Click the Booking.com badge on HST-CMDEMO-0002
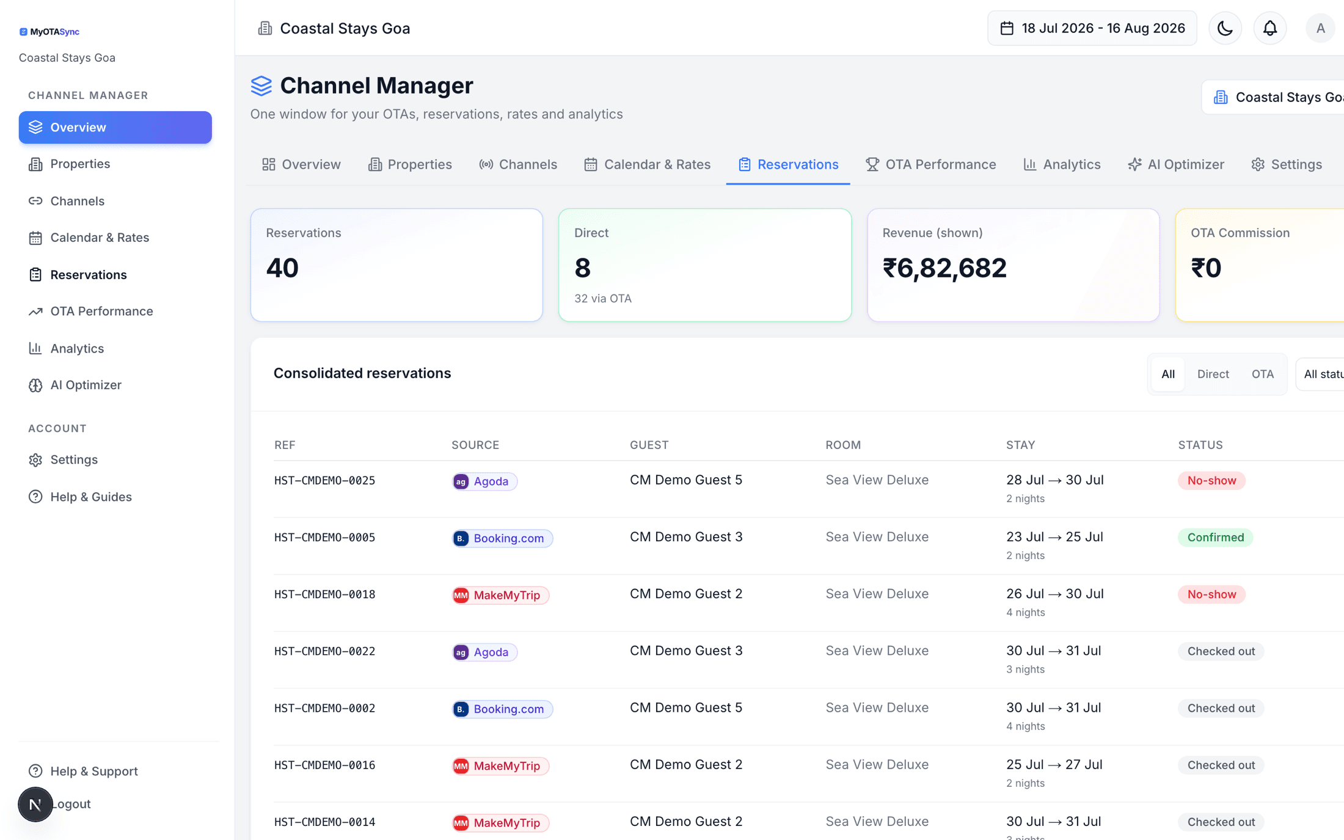 pos(502,709)
